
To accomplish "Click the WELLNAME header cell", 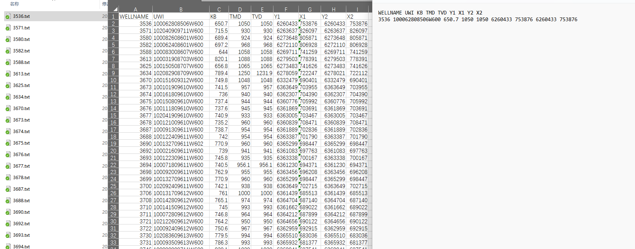I will [x=134, y=17].
